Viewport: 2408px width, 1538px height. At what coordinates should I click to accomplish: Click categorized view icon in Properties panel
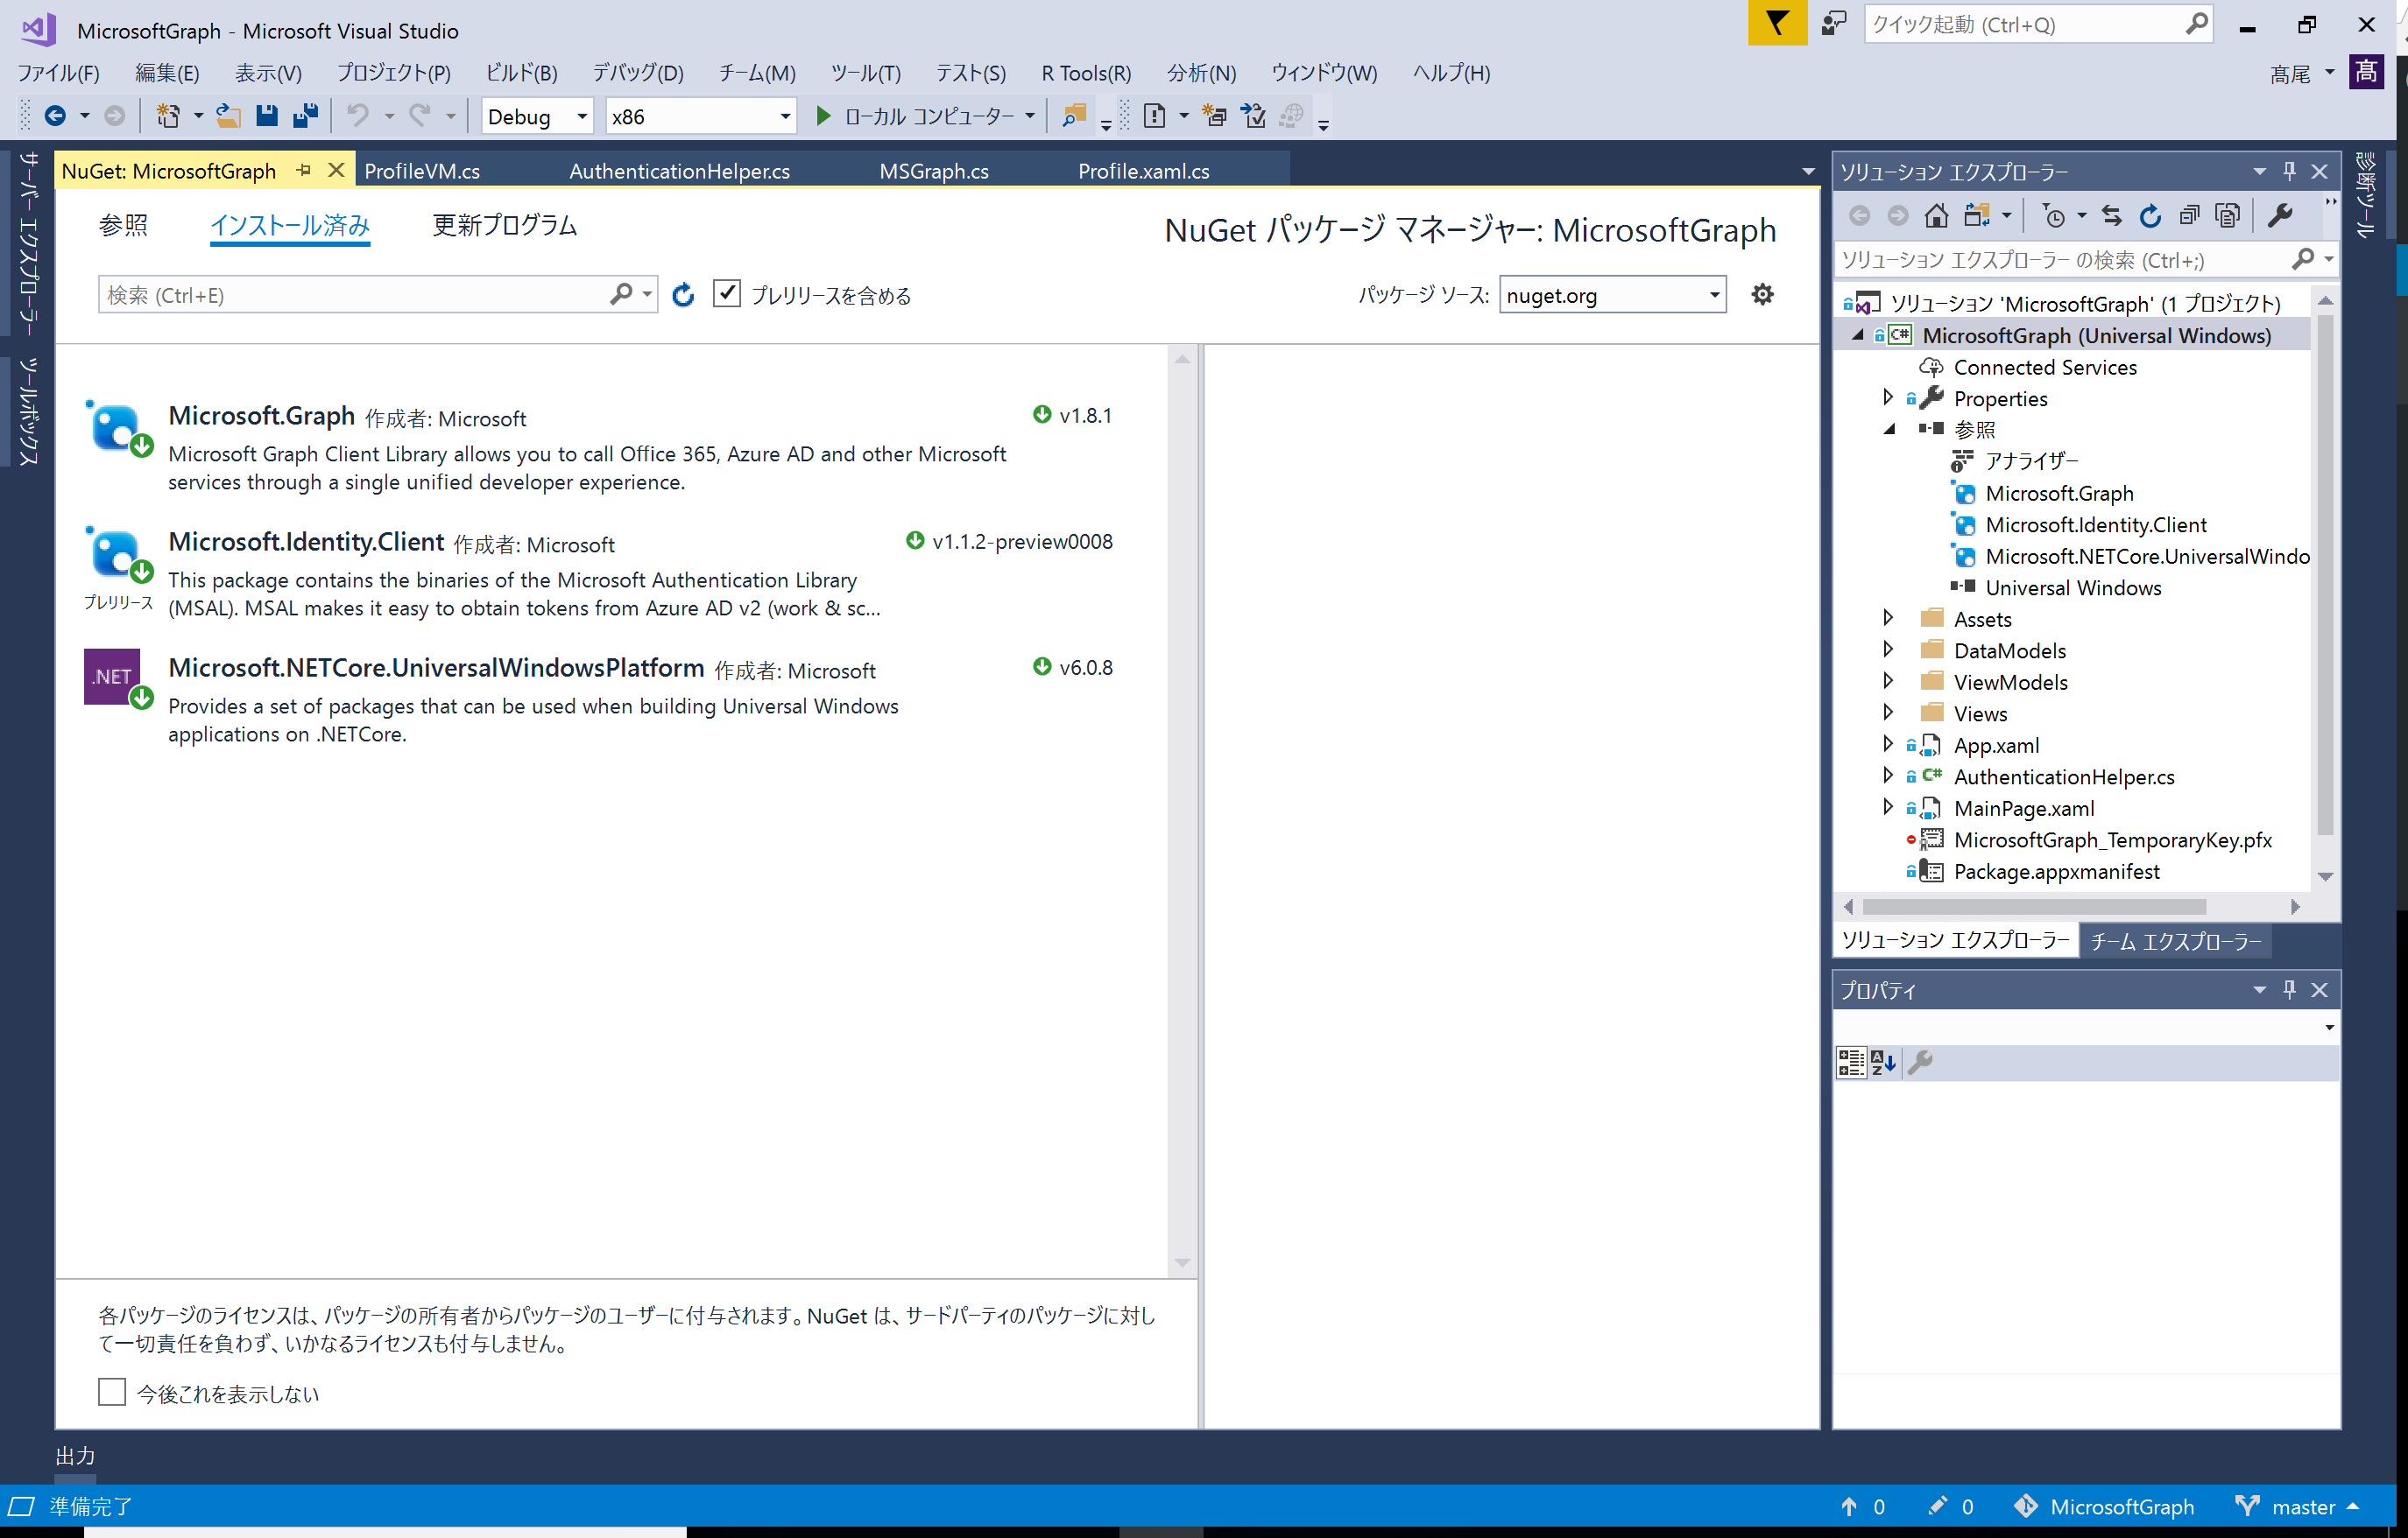tap(1851, 1063)
